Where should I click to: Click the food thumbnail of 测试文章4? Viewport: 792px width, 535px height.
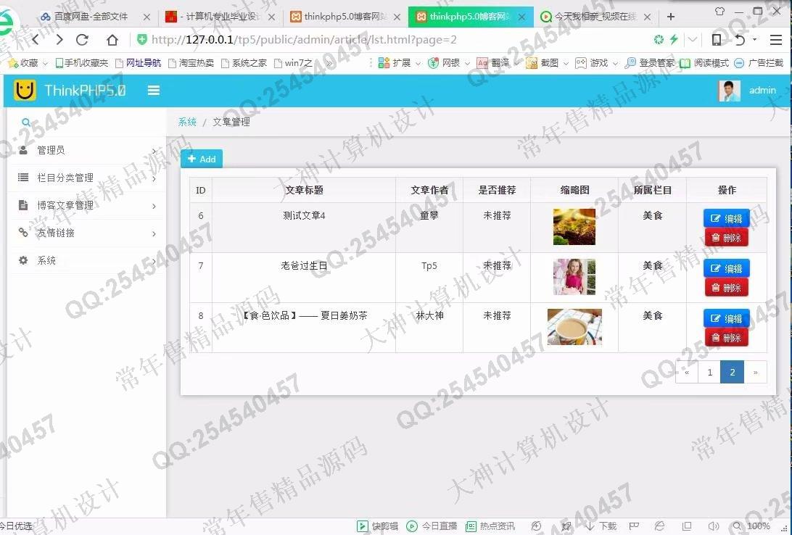[574, 227]
